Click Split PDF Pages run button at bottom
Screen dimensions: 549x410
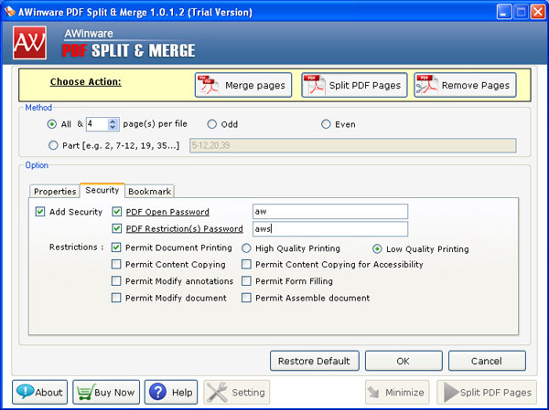(x=487, y=392)
